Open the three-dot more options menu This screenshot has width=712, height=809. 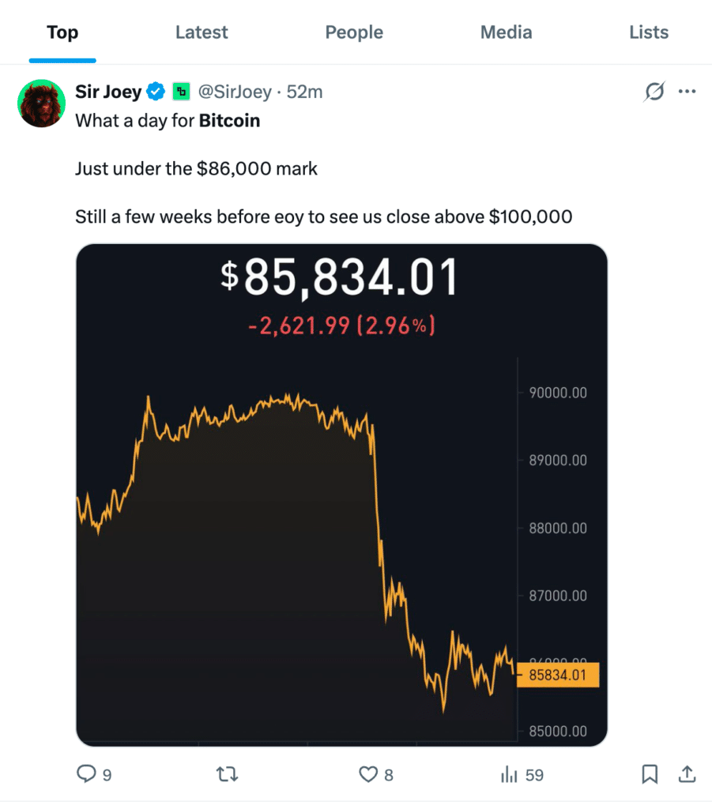(x=688, y=92)
